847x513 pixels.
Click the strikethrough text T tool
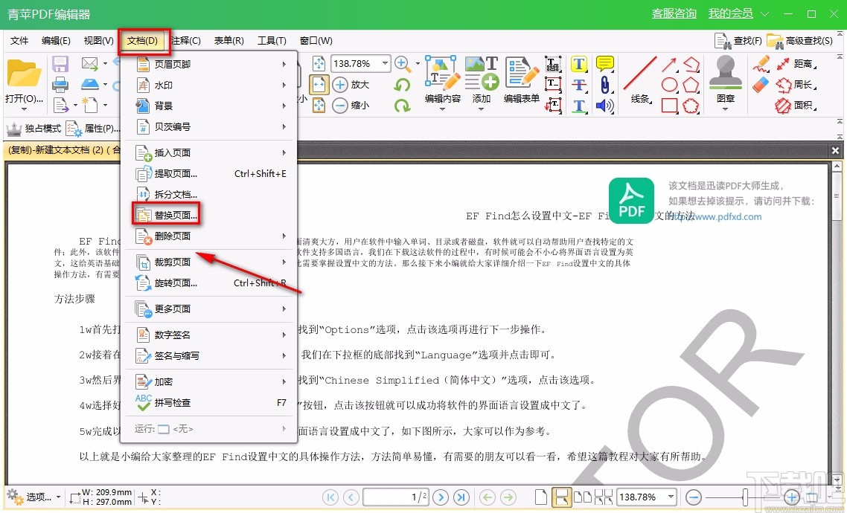pyautogui.click(x=579, y=85)
